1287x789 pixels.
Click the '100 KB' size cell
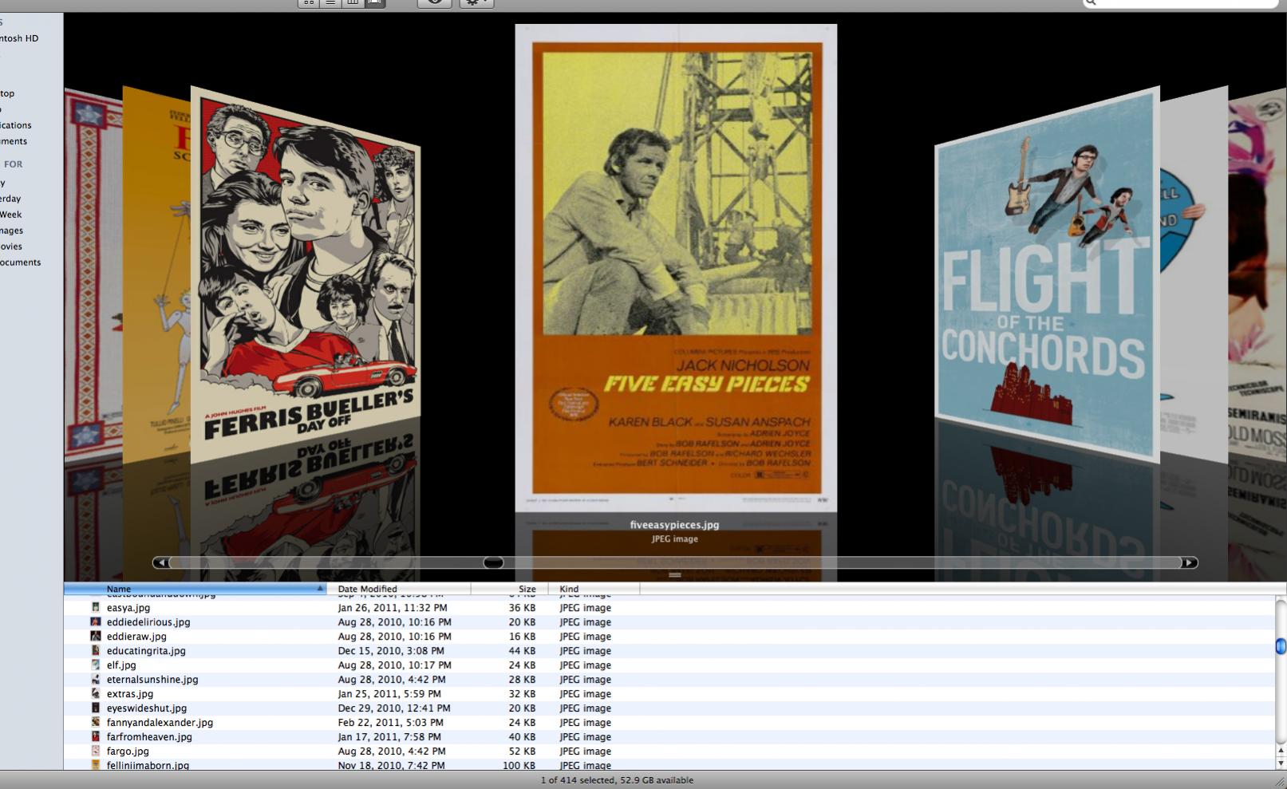pyautogui.click(x=519, y=766)
